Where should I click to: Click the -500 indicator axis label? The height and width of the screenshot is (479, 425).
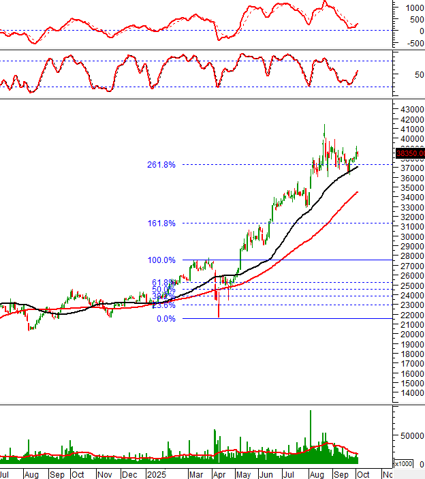pyautogui.click(x=412, y=44)
